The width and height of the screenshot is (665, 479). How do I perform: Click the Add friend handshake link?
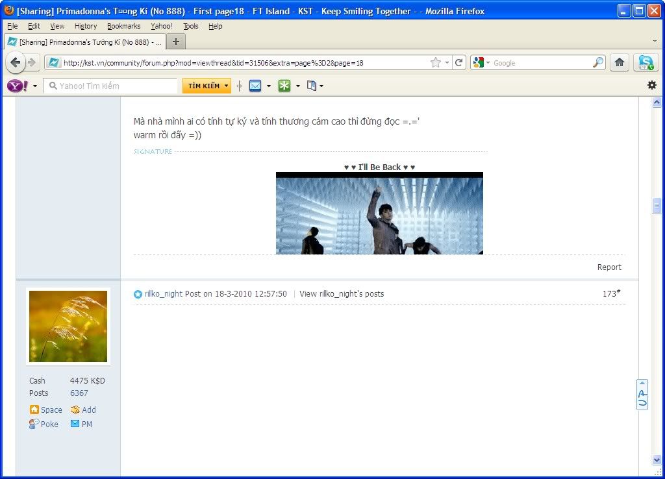pyautogui.click(x=83, y=410)
